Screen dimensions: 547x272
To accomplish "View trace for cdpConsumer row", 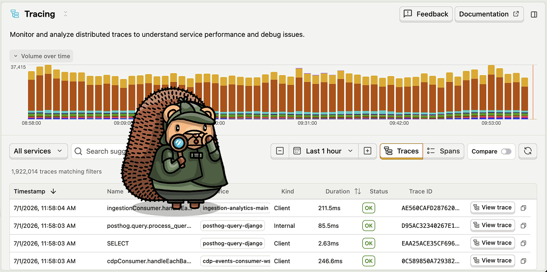I will pyautogui.click(x=492, y=261).
